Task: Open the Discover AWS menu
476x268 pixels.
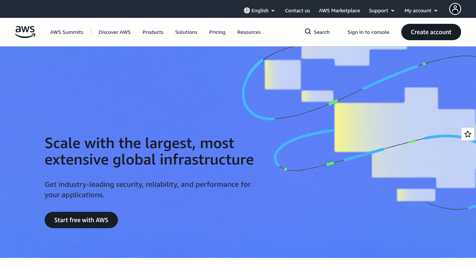Action: point(115,32)
